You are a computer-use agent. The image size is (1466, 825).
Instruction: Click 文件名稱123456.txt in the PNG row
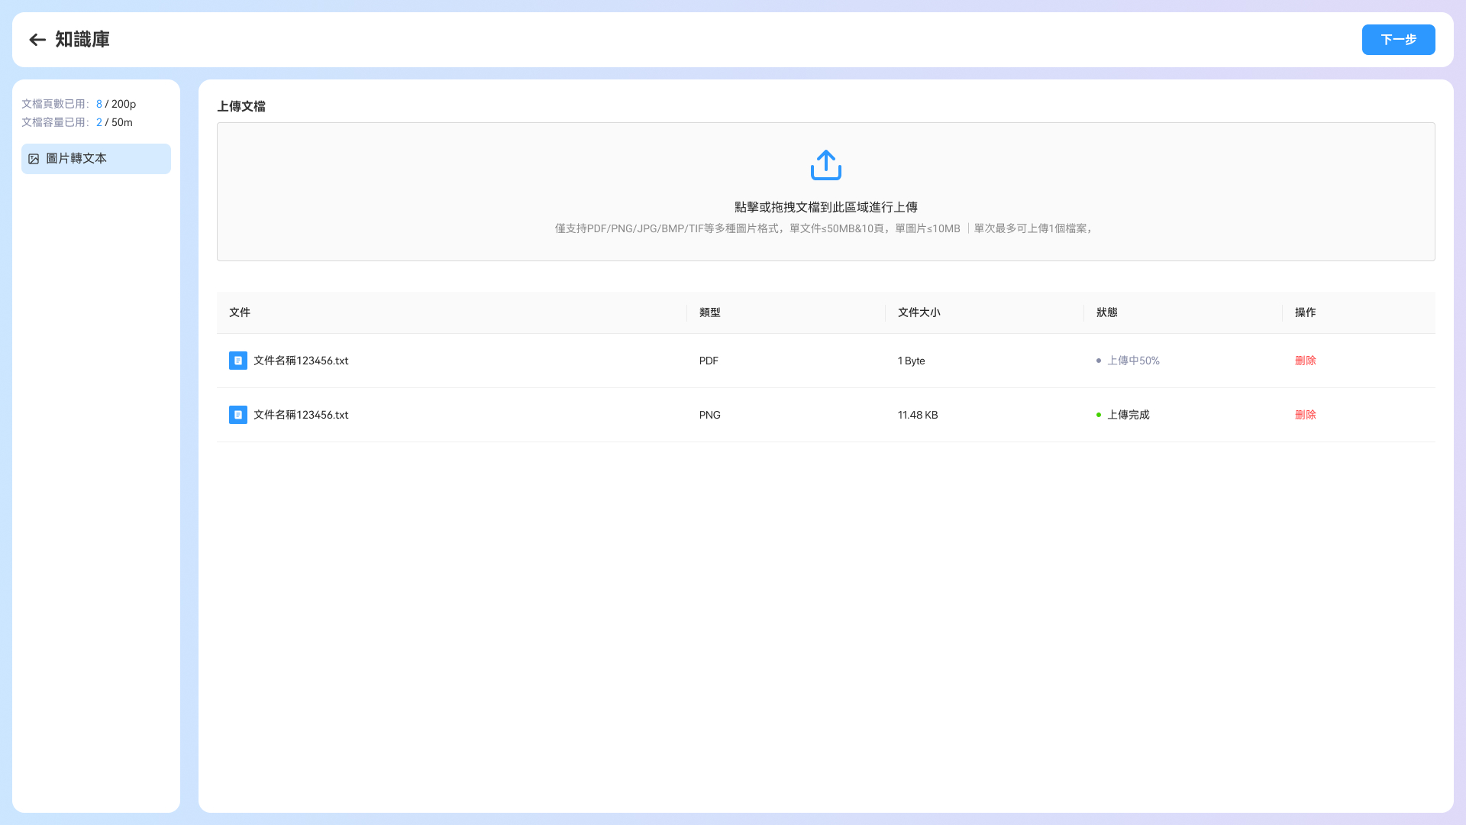click(301, 415)
